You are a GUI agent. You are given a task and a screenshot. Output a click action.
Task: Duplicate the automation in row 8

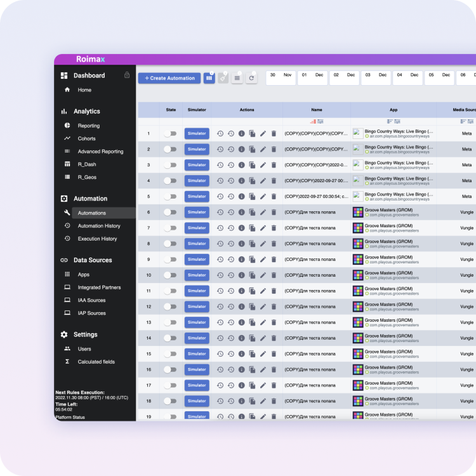(252, 244)
